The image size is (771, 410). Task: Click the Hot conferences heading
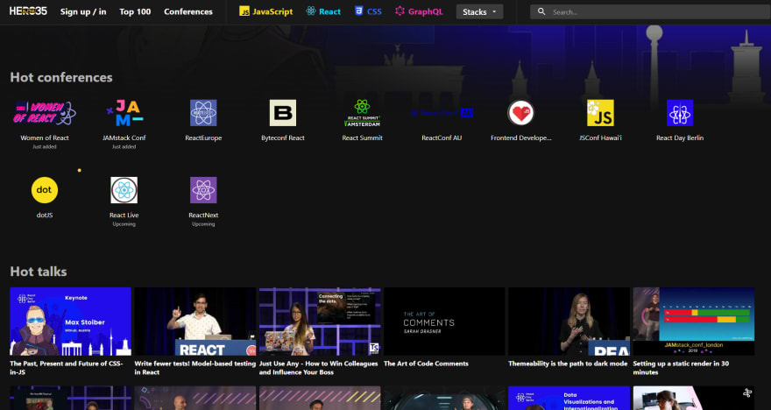61,77
